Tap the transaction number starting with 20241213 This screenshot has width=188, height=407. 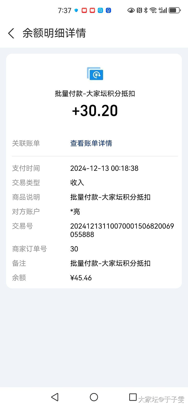(x=122, y=230)
